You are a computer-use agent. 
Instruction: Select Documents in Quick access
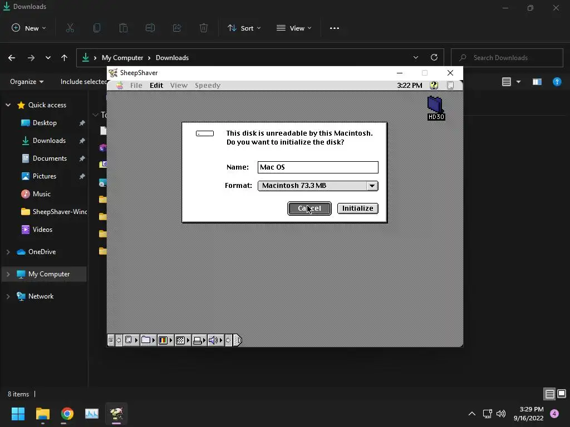click(x=50, y=158)
